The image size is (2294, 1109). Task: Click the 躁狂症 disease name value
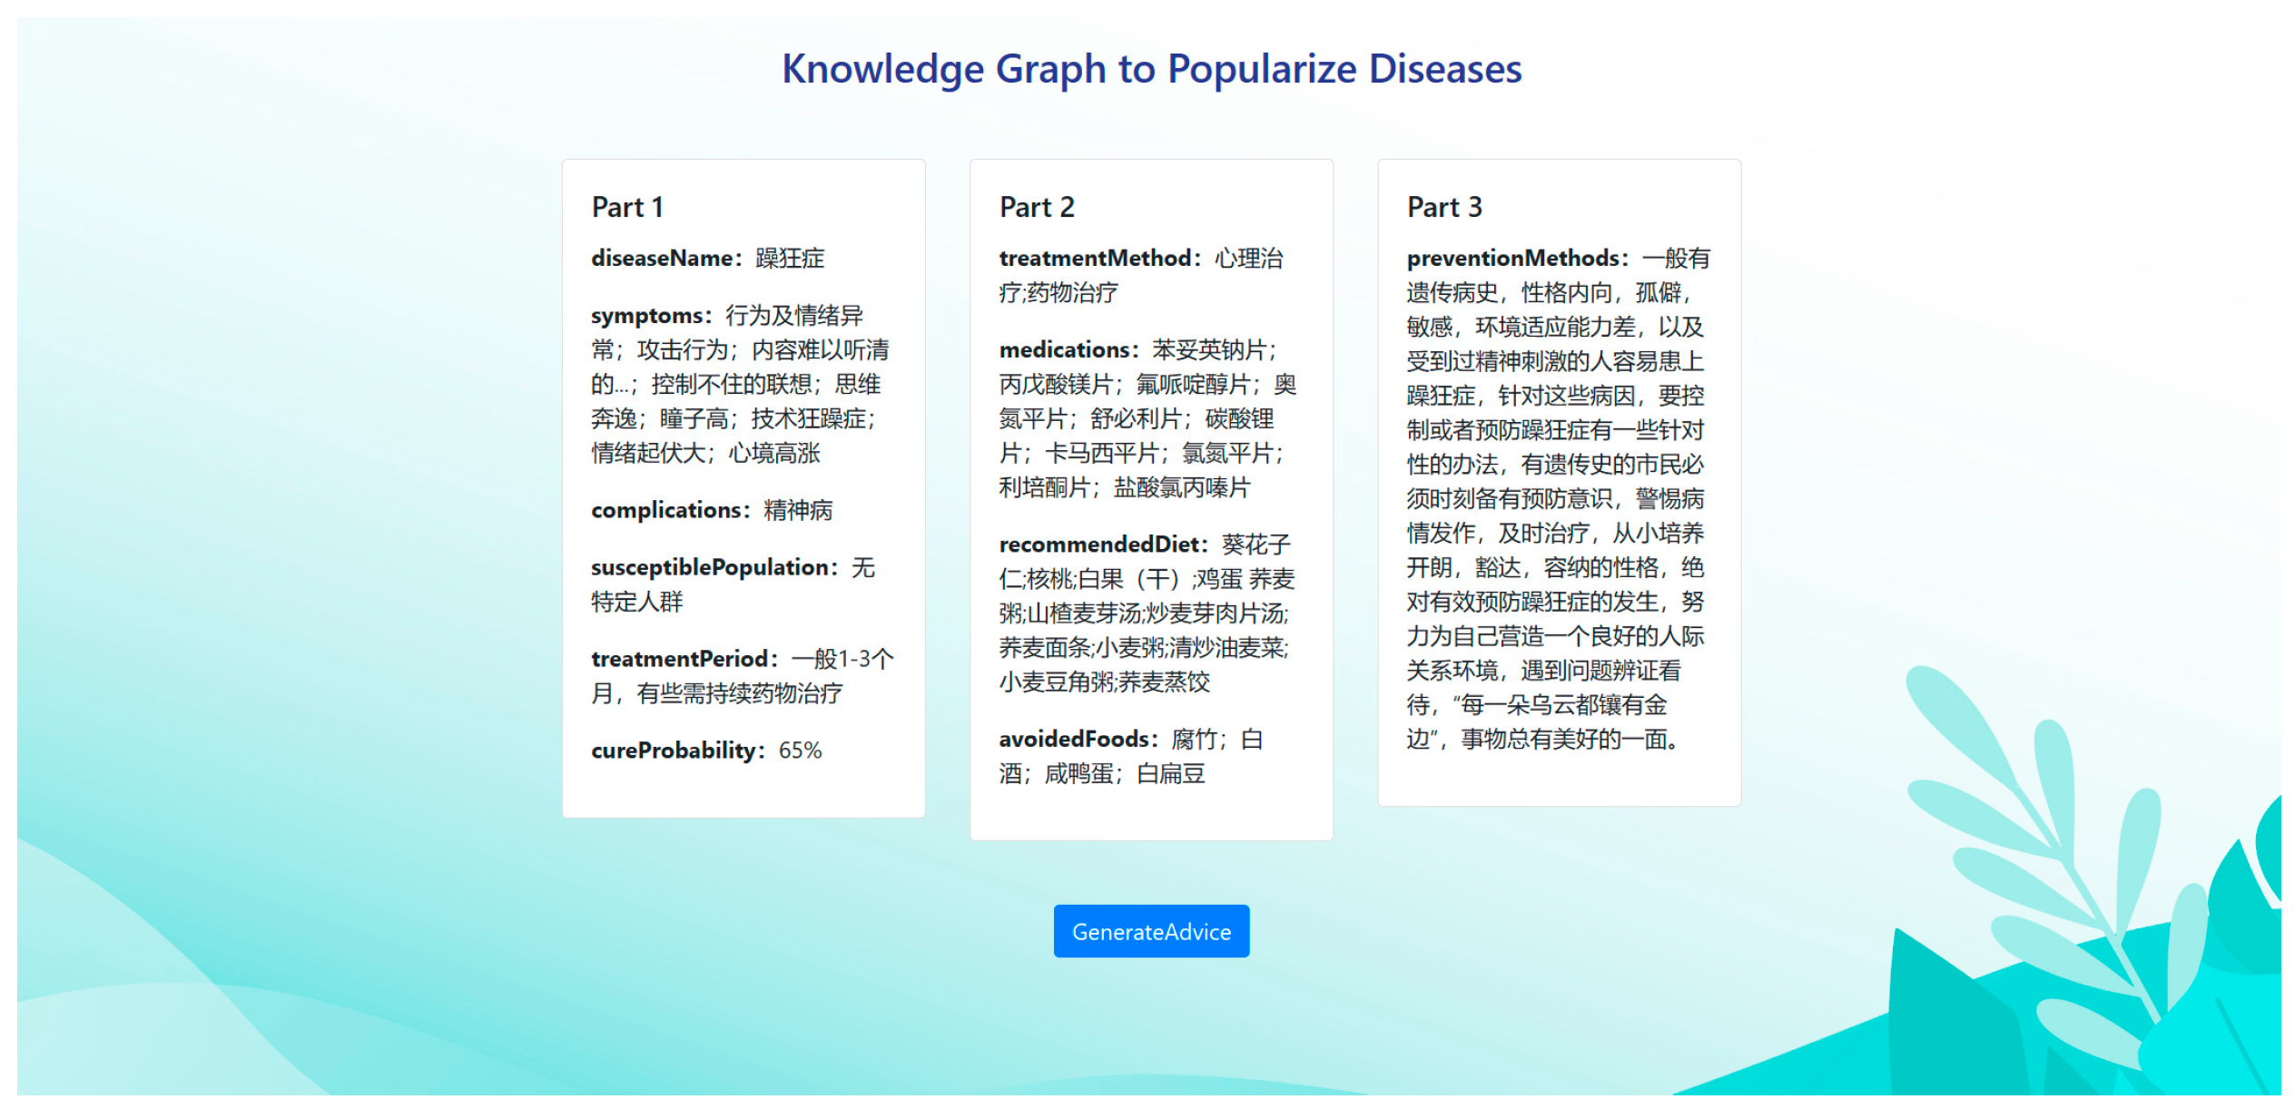[790, 259]
